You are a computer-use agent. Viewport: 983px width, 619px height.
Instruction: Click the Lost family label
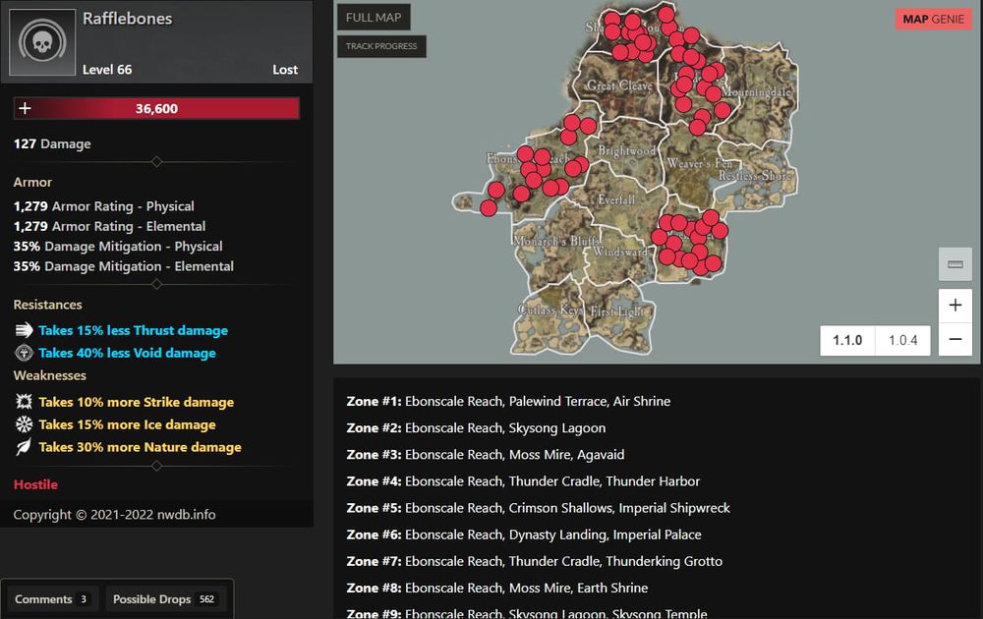285,70
